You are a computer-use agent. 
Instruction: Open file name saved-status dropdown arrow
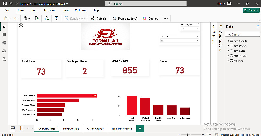67,4
